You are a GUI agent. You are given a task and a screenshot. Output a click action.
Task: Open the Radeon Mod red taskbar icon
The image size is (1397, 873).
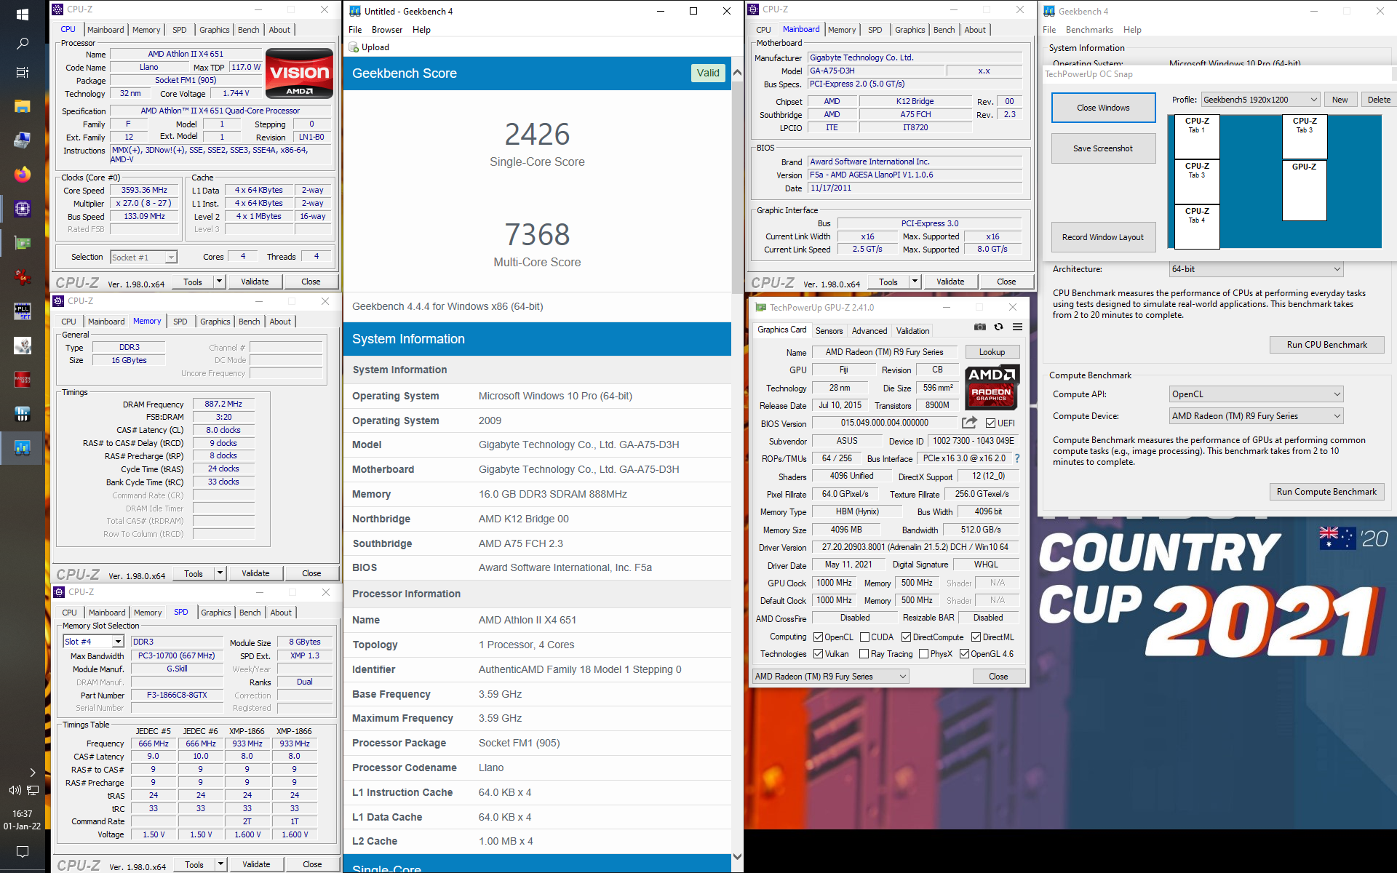pyautogui.click(x=22, y=380)
